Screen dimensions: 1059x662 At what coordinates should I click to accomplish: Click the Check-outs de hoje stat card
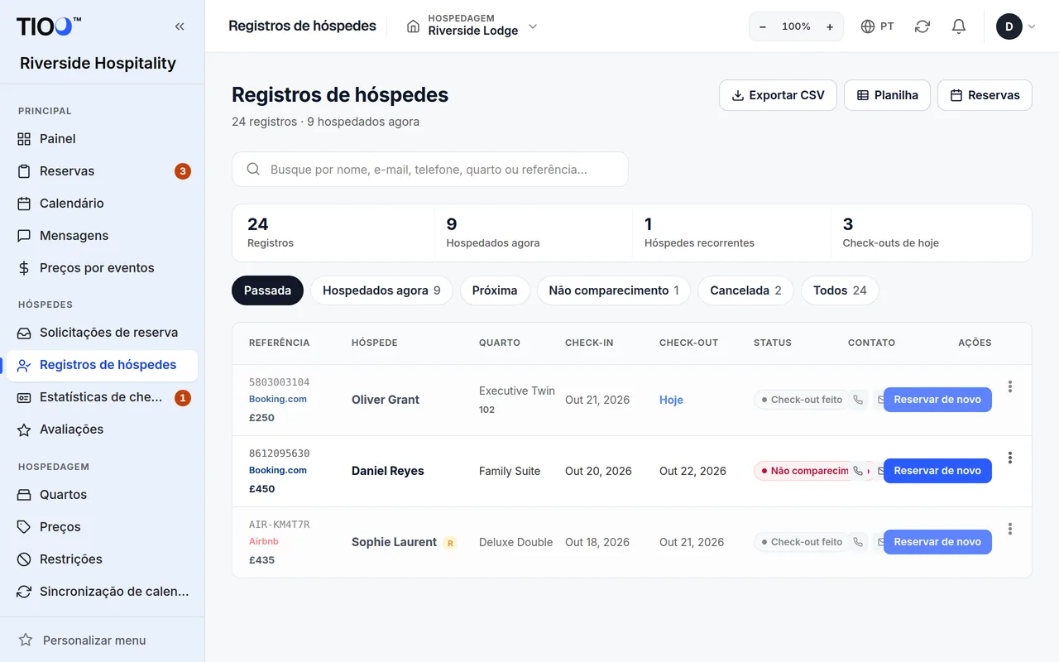click(x=931, y=233)
